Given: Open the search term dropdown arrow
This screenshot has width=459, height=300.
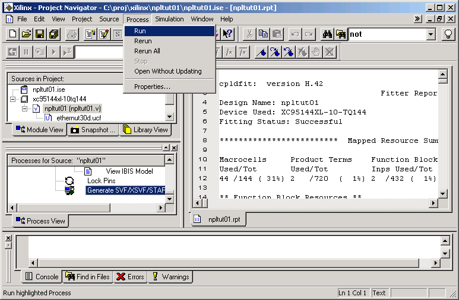Looking at the screenshot, I should point(430,34).
